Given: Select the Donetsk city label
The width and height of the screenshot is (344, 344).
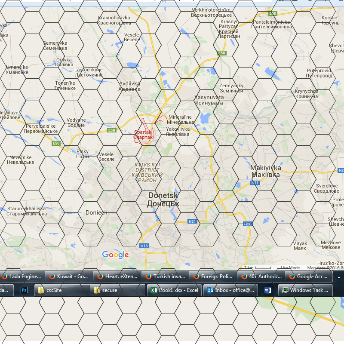Looking at the screenshot, I should point(163,200).
